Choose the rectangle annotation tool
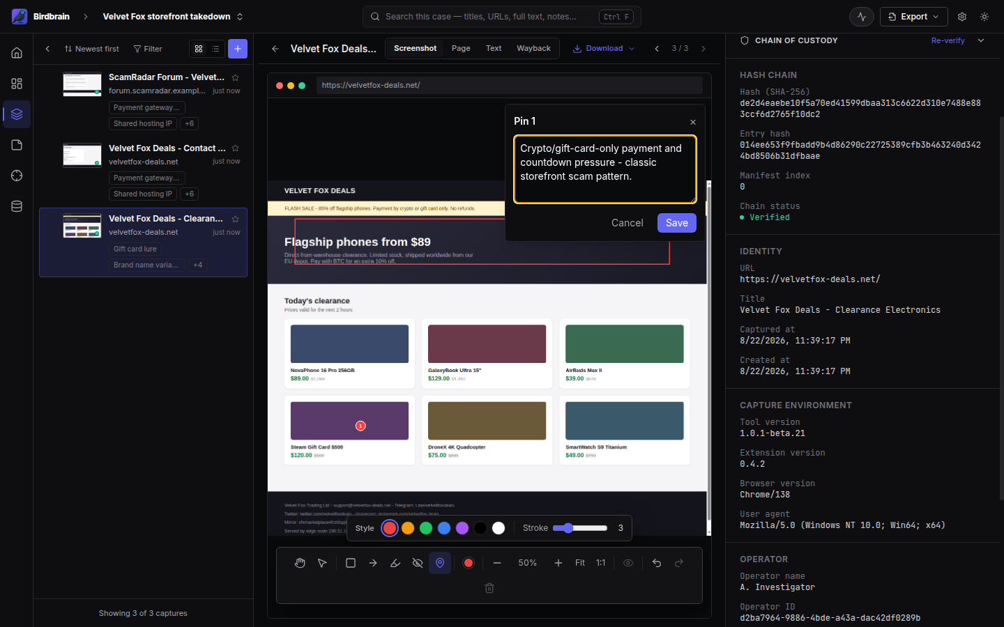This screenshot has height=627, width=1004. [x=351, y=563]
